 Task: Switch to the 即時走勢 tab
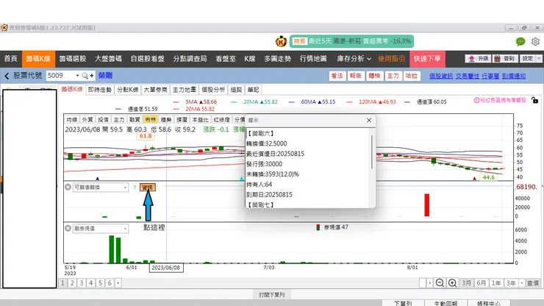pos(99,90)
